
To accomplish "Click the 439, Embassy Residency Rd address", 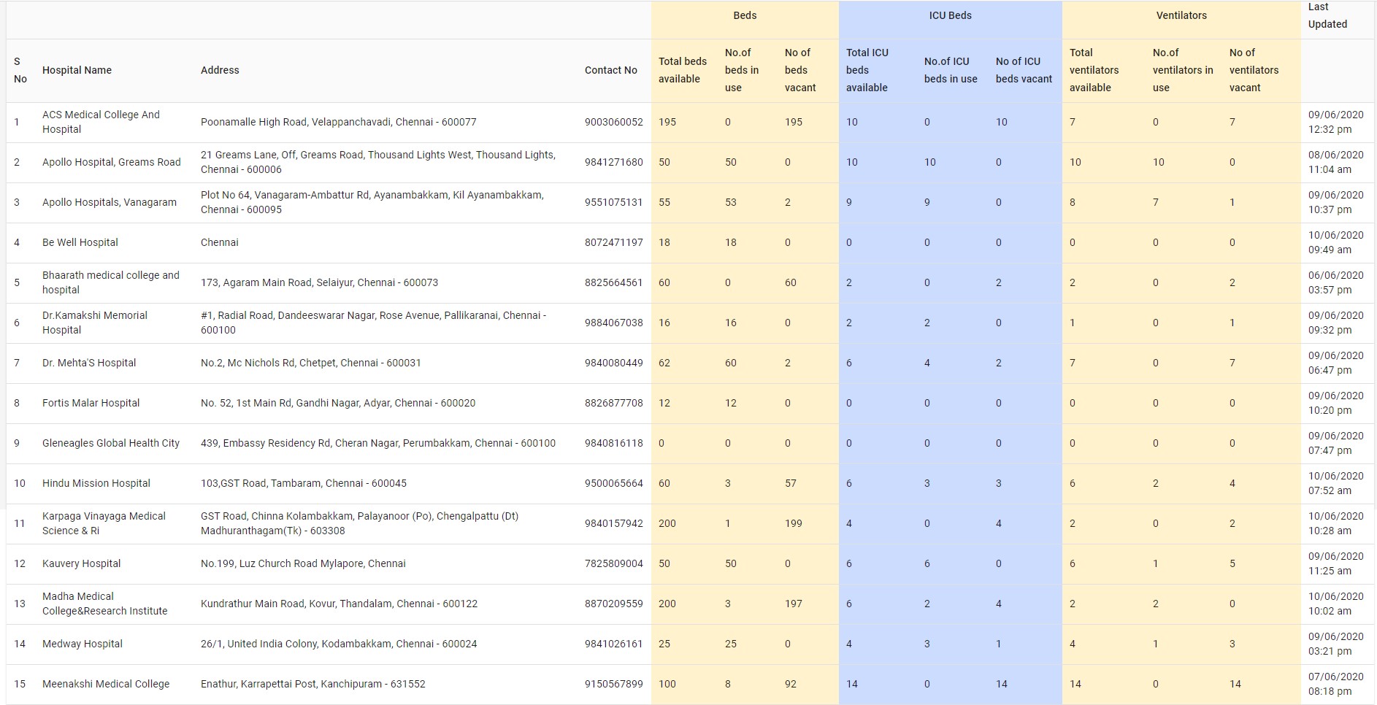I will point(378,443).
